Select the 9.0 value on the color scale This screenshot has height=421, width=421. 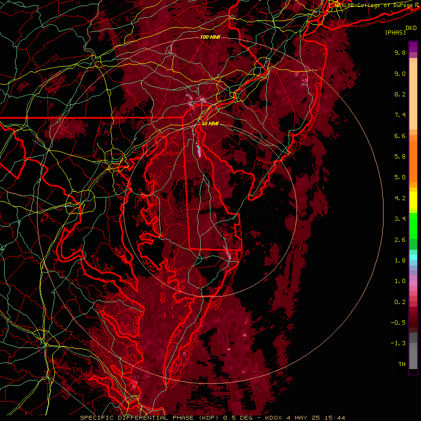point(400,73)
